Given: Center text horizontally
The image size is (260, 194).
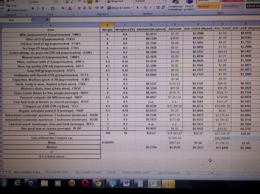Looking at the screenshot, I should 85,8.
